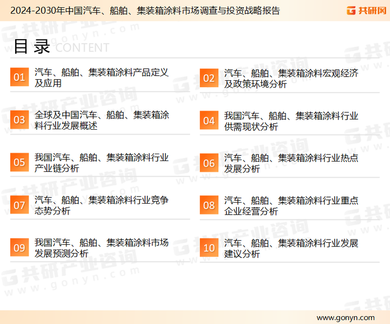The height and width of the screenshot is (324, 390).
Task: Click the orange 02 chapter number box
Action: (209, 78)
